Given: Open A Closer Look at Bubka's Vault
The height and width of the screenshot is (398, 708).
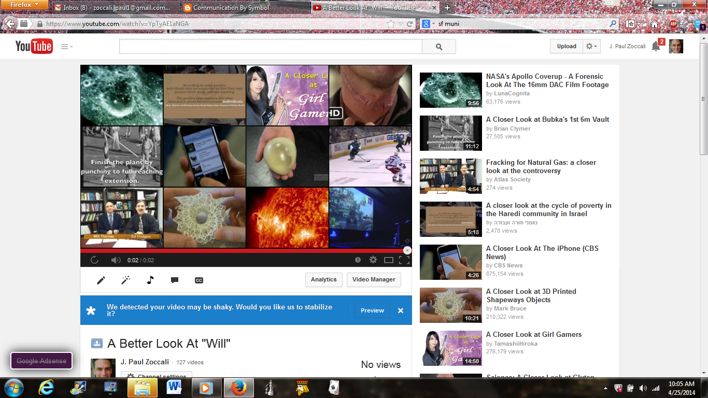Looking at the screenshot, I should (x=547, y=119).
